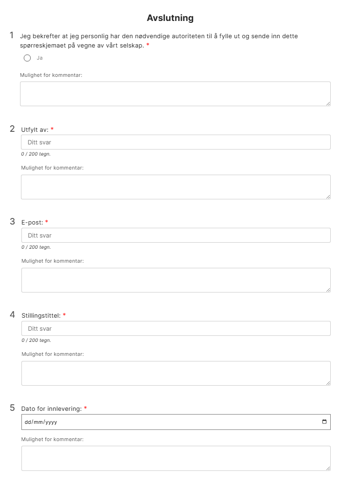This screenshot has width=347, height=490.
Task: Click the "Ja" label text
Action: (x=40, y=58)
